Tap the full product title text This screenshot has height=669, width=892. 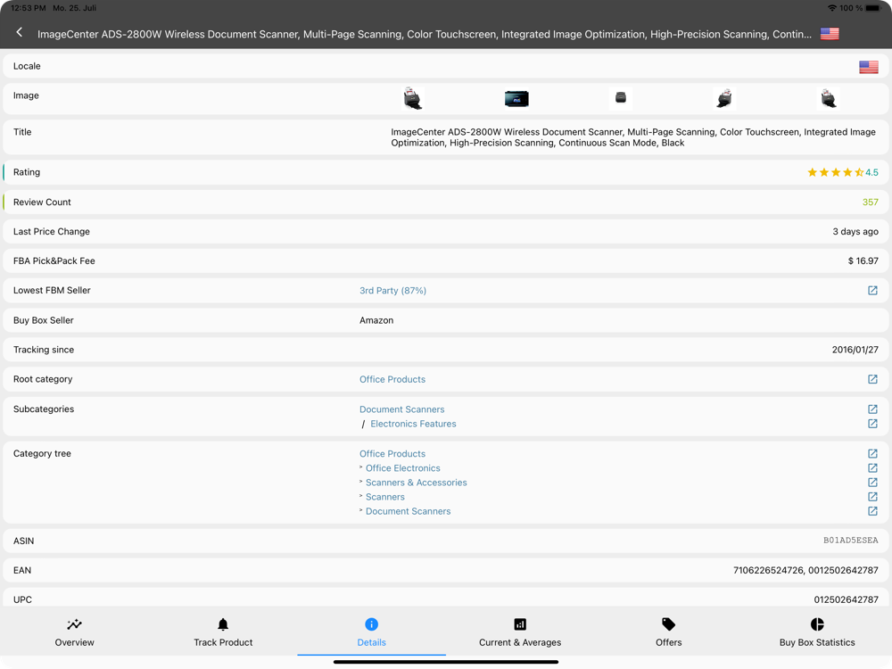pos(633,137)
